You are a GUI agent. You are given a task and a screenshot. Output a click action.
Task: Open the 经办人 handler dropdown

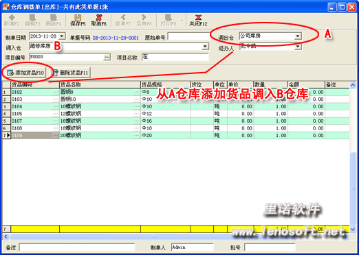[298, 47]
